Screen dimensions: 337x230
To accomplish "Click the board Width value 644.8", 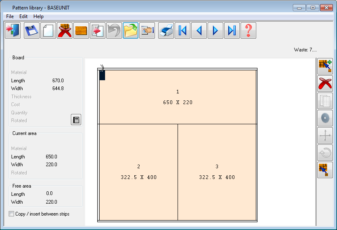I will point(58,88).
